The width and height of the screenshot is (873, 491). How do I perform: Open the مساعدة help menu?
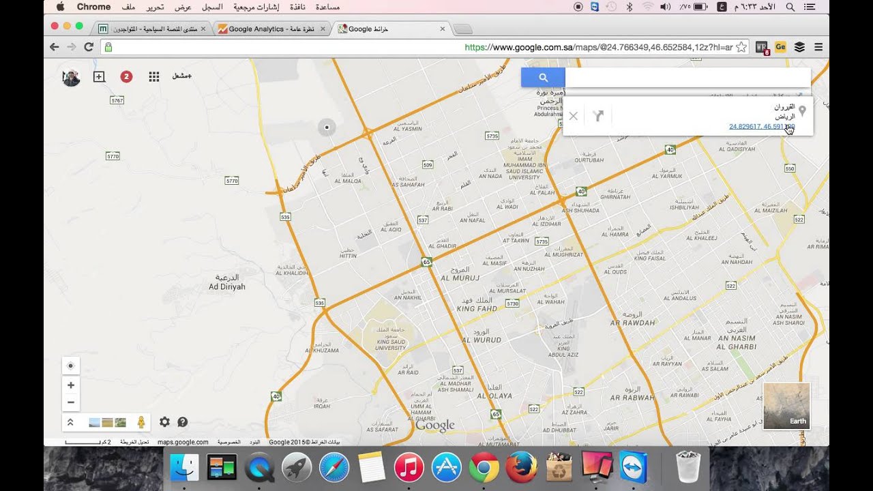(x=329, y=7)
